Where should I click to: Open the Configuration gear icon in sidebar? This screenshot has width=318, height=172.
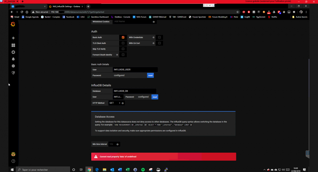pos(13,66)
